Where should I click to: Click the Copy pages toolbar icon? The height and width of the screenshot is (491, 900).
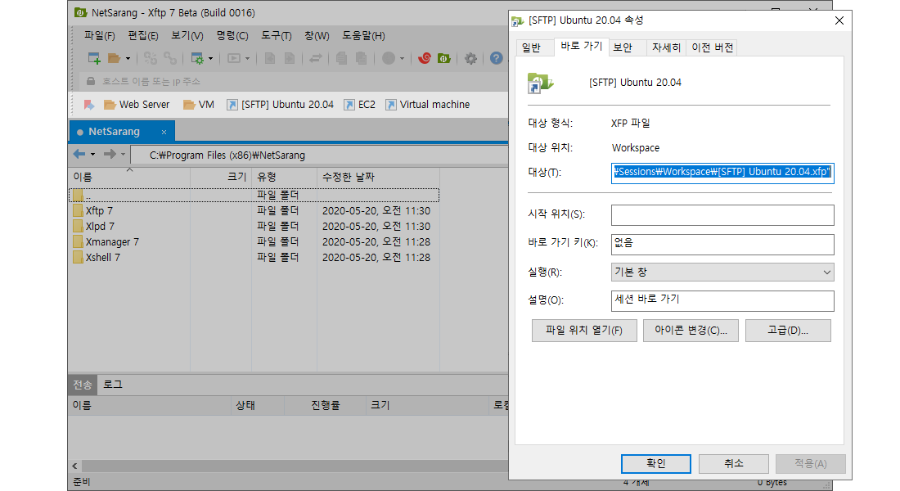[341, 58]
